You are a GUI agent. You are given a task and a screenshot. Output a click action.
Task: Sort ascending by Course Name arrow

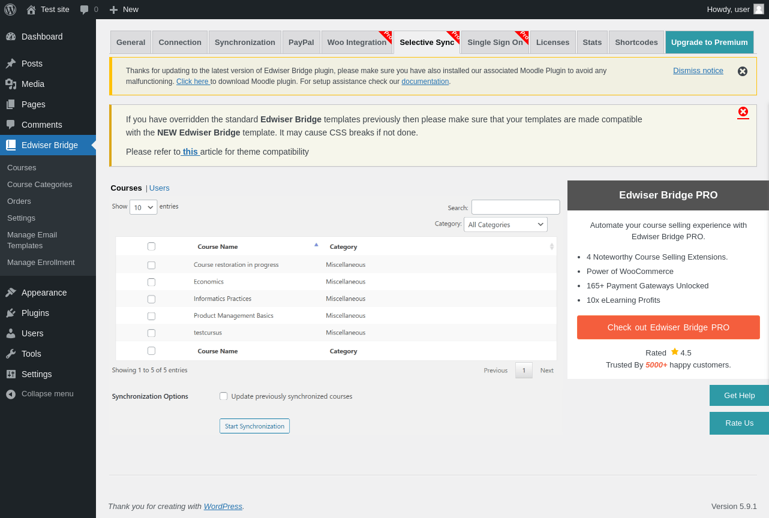tap(316, 245)
